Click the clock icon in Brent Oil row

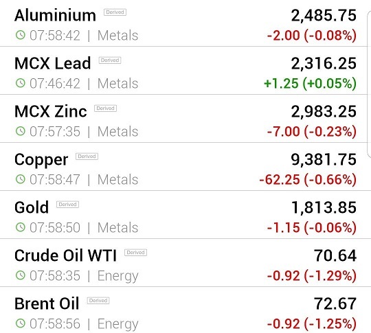tap(21, 323)
